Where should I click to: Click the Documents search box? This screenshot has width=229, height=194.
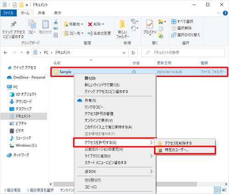coord(183,53)
